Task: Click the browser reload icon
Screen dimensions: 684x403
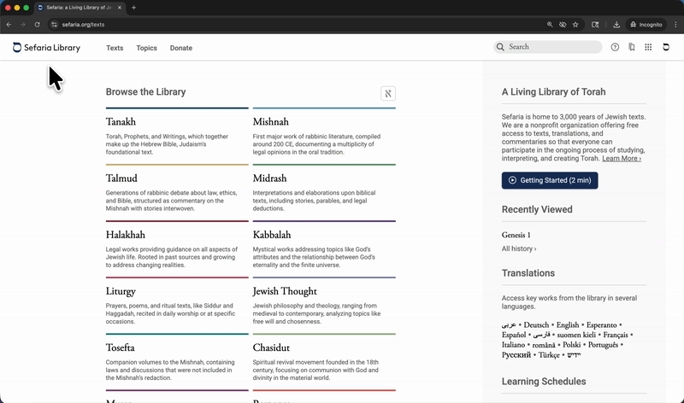Action: click(x=37, y=25)
